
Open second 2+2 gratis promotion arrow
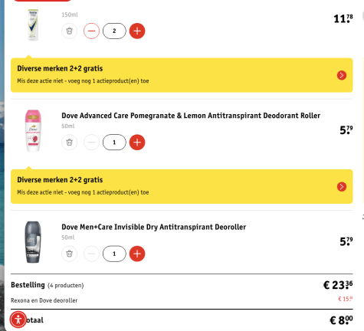coord(342,187)
